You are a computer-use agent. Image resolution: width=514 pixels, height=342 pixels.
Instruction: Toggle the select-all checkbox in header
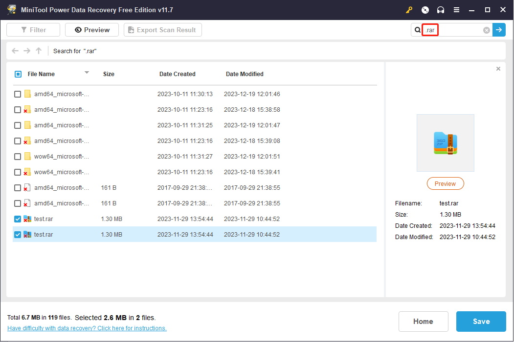(x=18, y=74)
